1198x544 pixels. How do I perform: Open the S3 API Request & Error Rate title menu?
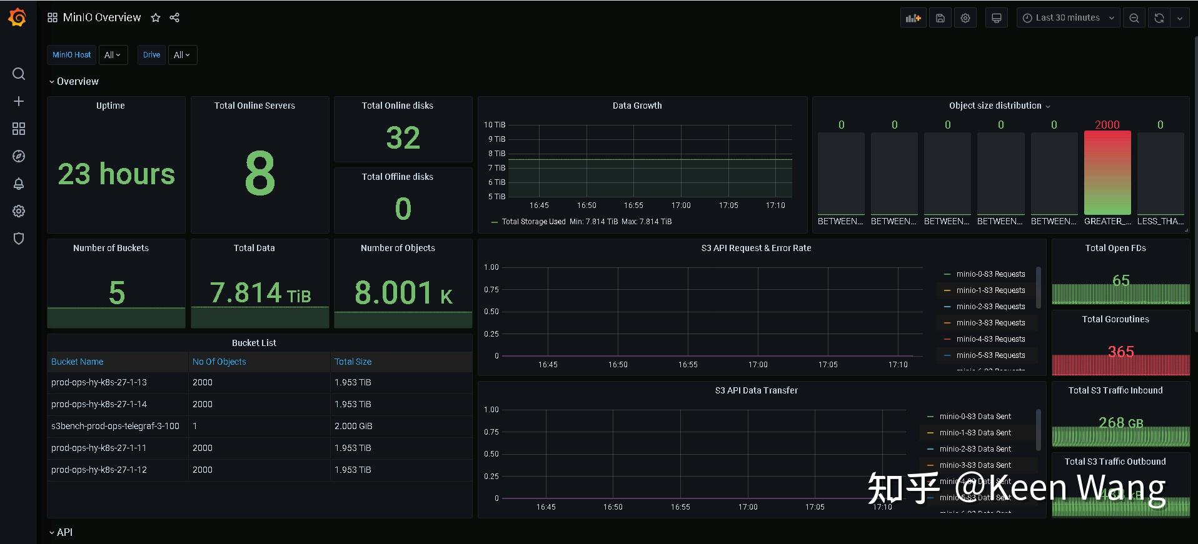[x=756, y=248]
